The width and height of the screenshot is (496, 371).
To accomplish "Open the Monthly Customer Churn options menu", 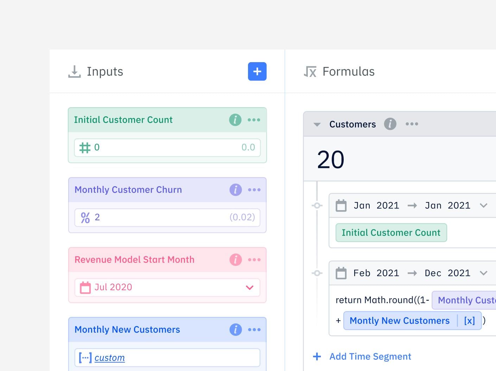I will pos(254,190).
